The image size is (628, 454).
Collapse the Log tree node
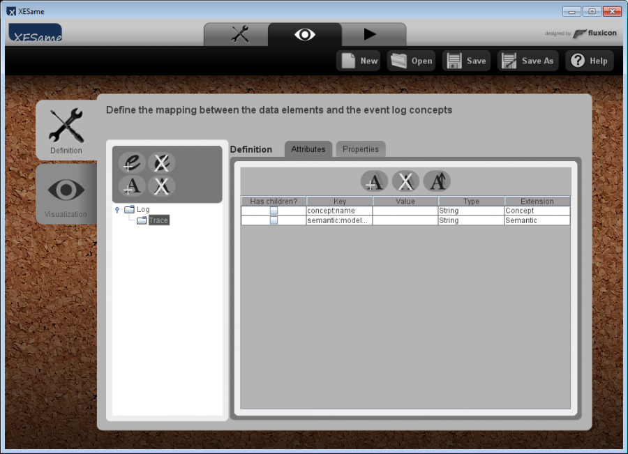(117, 209)
